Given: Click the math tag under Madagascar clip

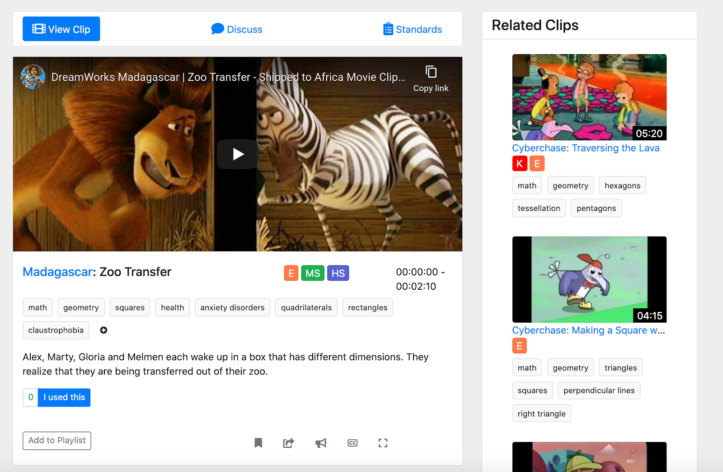Looking at the screenshot, I should click(38, 307).
